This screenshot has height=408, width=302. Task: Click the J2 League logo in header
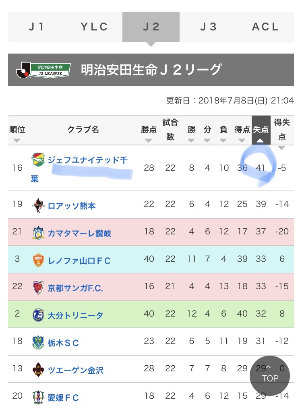(43, 70)
